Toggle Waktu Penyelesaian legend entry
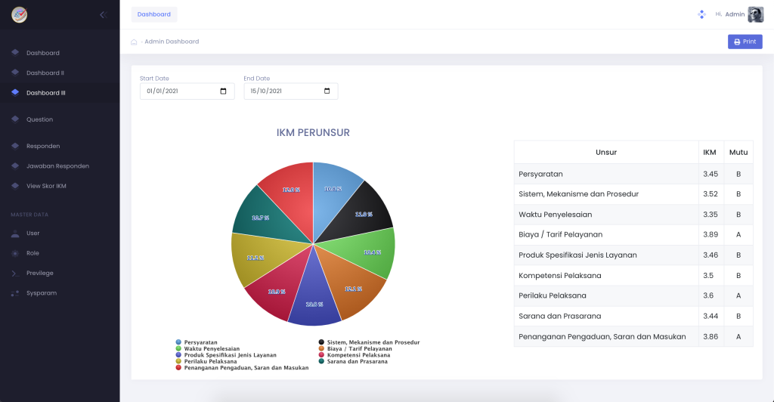 (x=207, y=349)
